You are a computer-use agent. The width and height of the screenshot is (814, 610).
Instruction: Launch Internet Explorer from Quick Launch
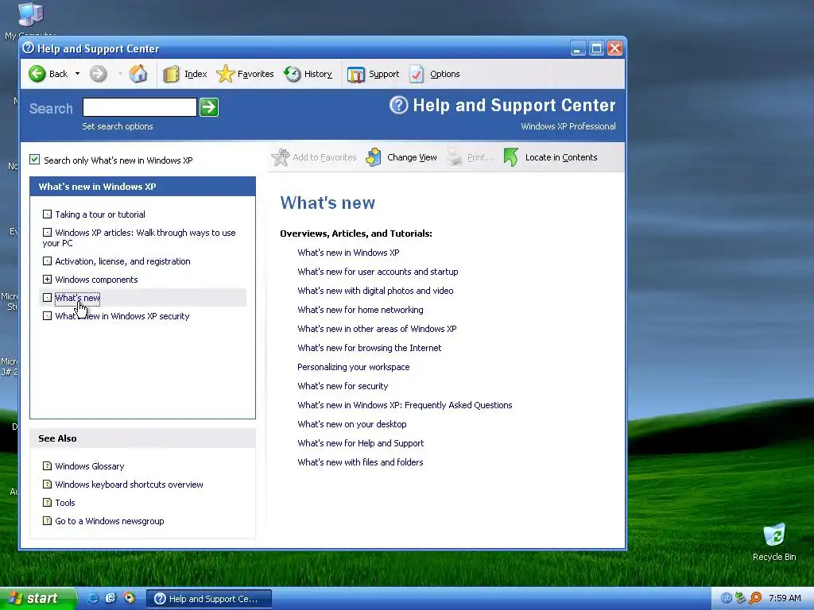coord(92,598)
